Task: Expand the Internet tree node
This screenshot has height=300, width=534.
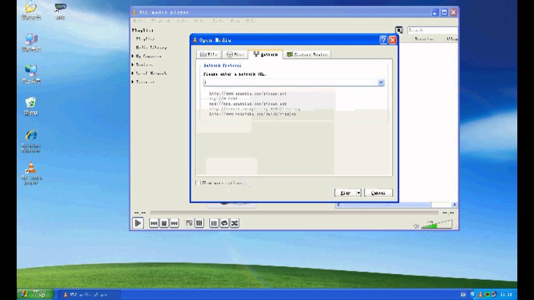Action: point(133,82)
